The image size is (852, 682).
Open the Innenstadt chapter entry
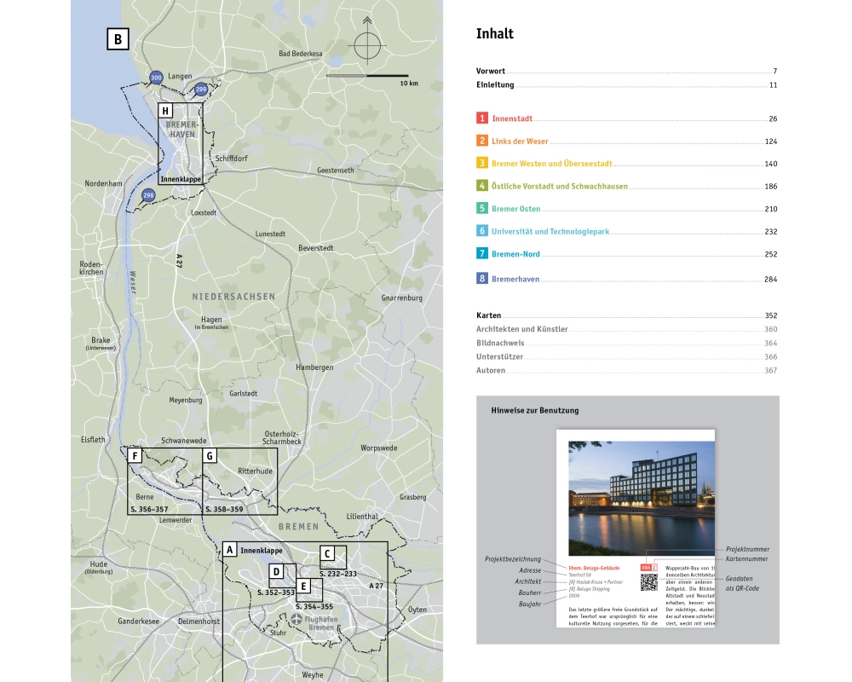pos(511,119)
